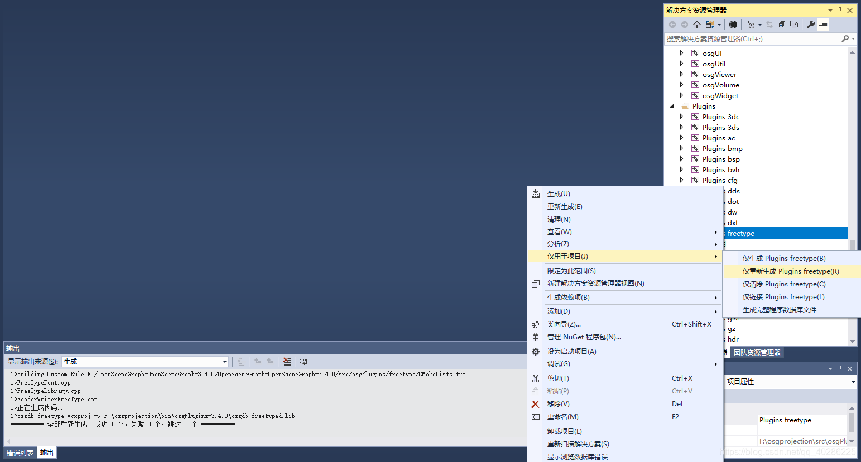Open the pending changes filter dropdown arrow
This screenshot has height=462, width=861.
760,25
